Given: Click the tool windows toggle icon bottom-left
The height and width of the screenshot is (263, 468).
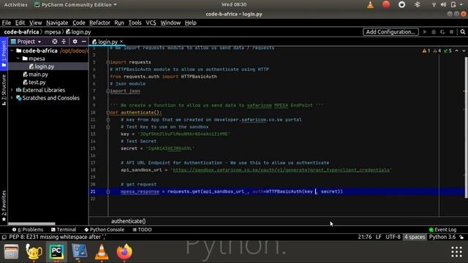Looking at the screenshot, I should [4, 237].
